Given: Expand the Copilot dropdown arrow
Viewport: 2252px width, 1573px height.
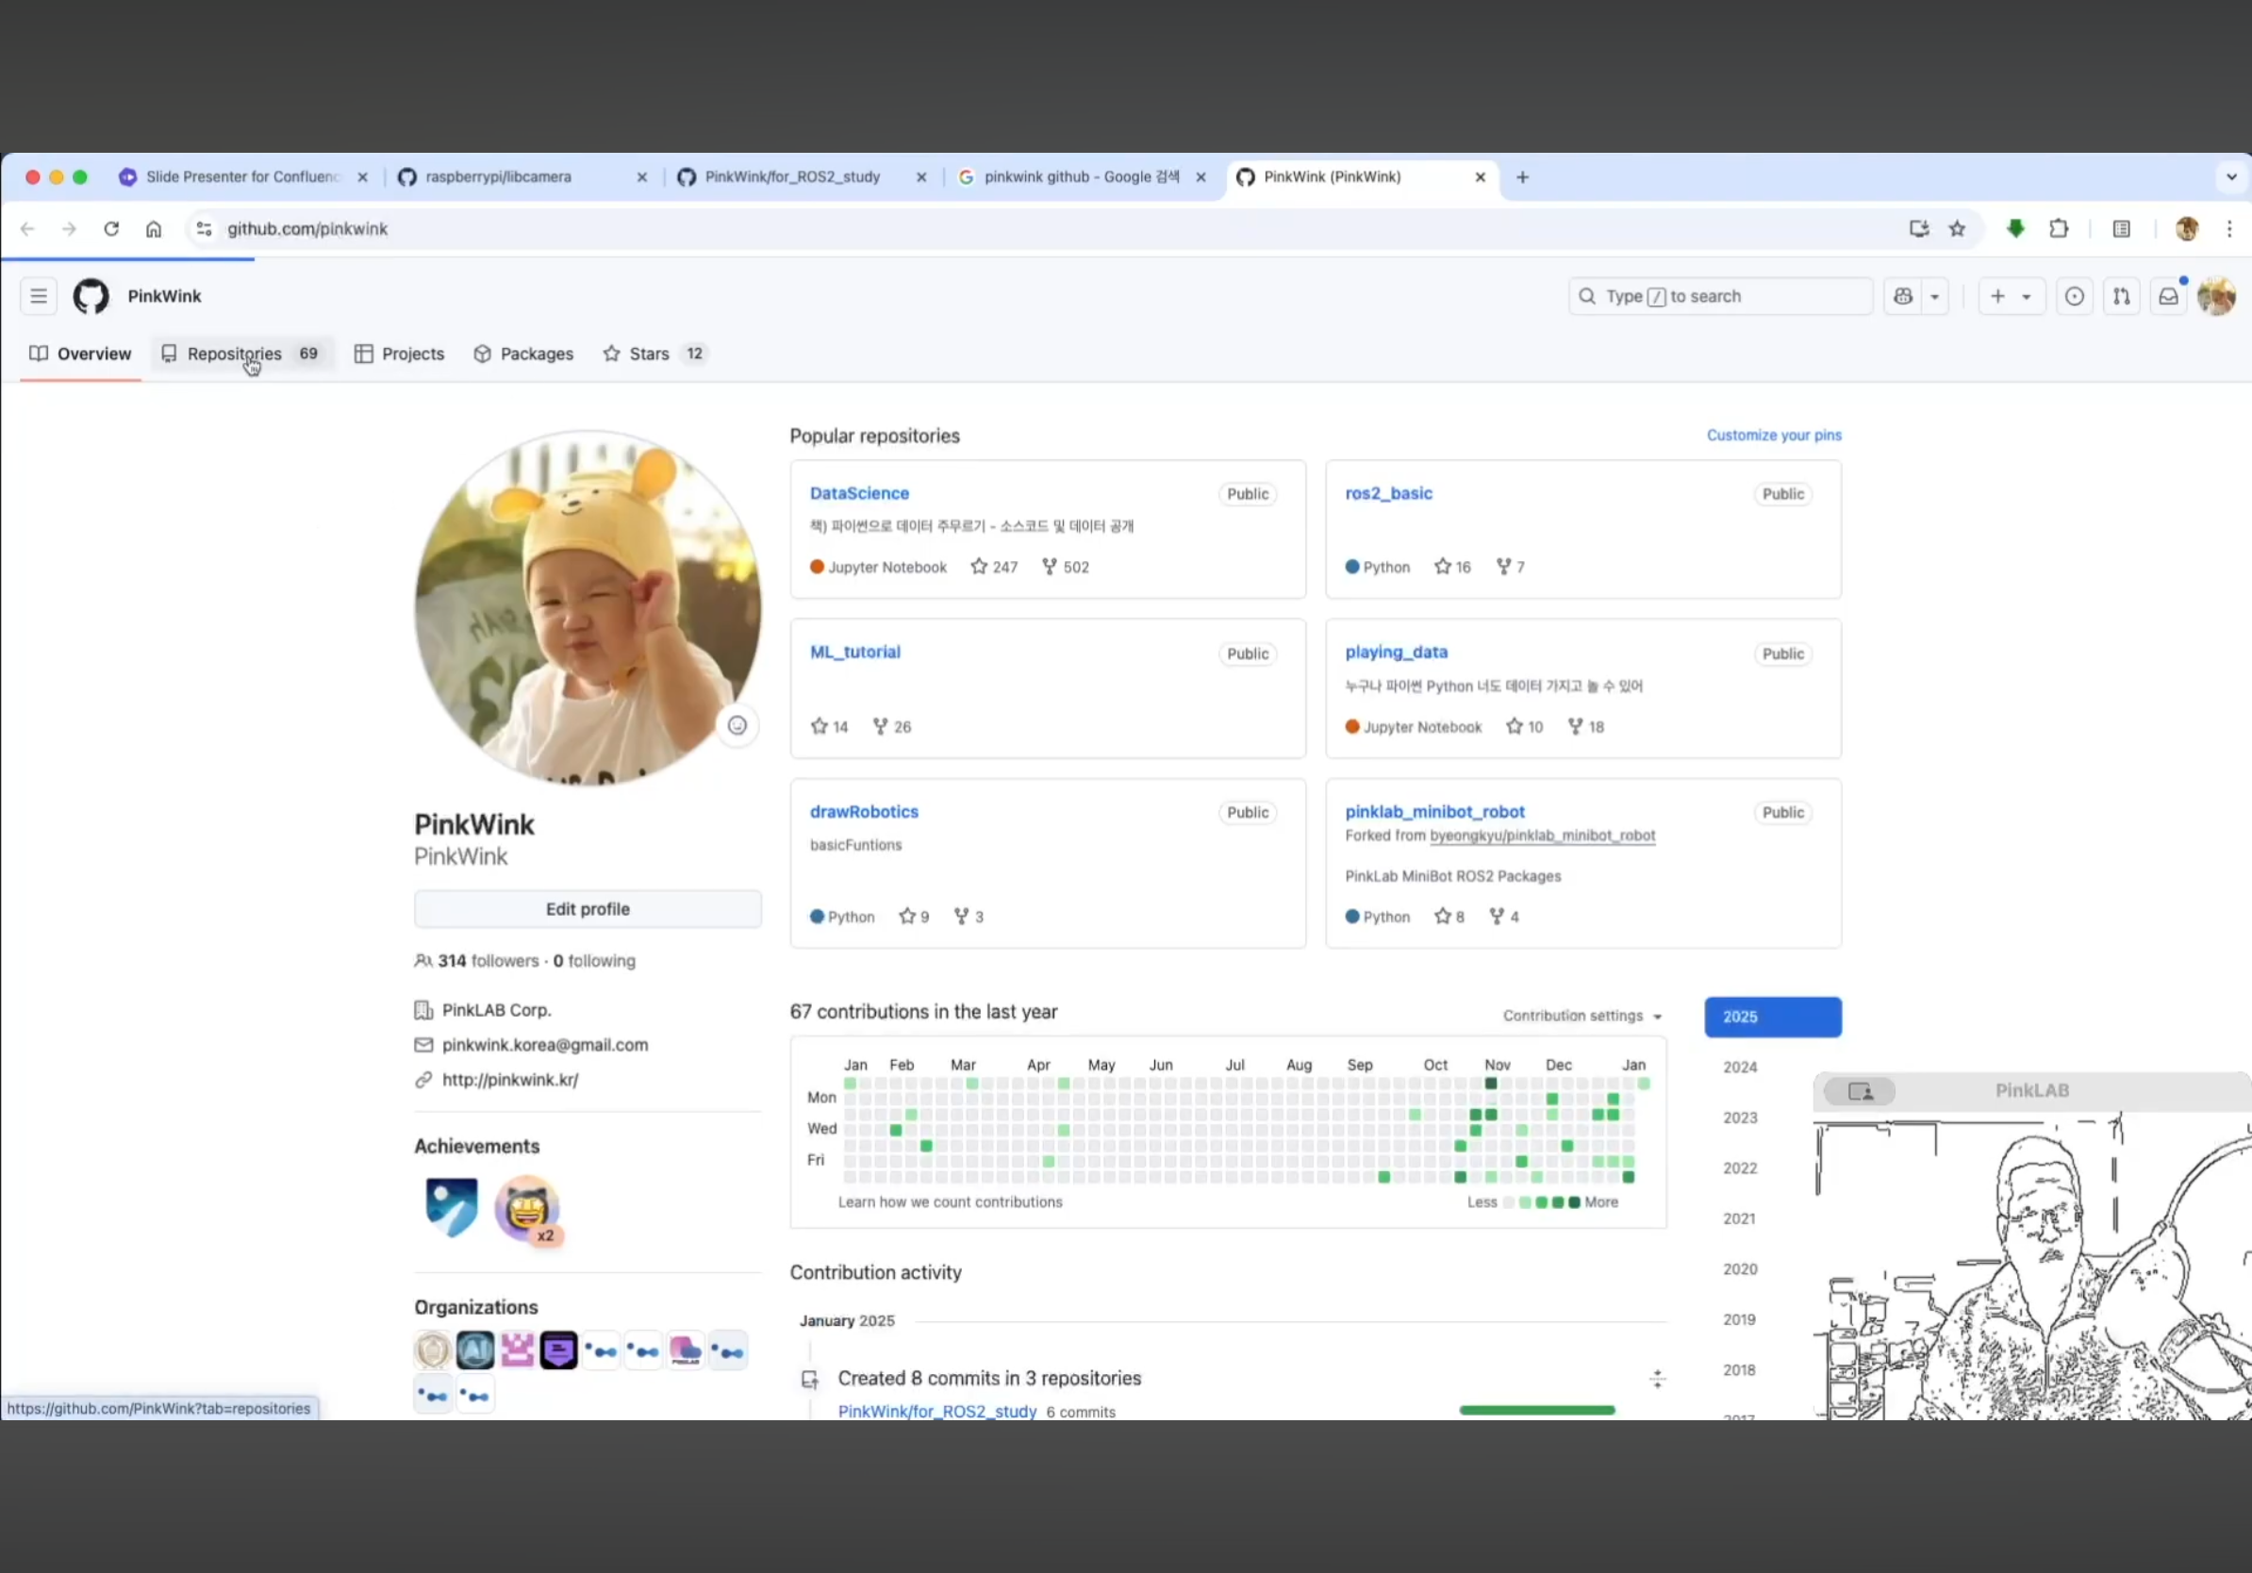Looking at the screenshot, I should pyautogui.click(x=1935, y=296).
